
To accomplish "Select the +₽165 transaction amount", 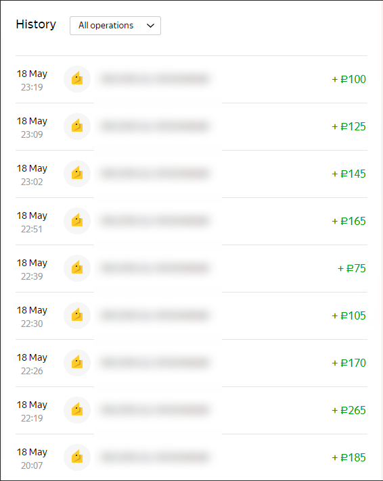I will (349, 221).
